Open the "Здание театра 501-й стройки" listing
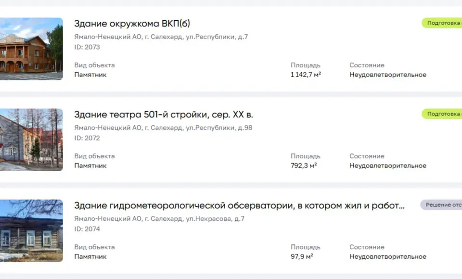The width and height of the screenshot is (462, 279). (x=164, y=114)
